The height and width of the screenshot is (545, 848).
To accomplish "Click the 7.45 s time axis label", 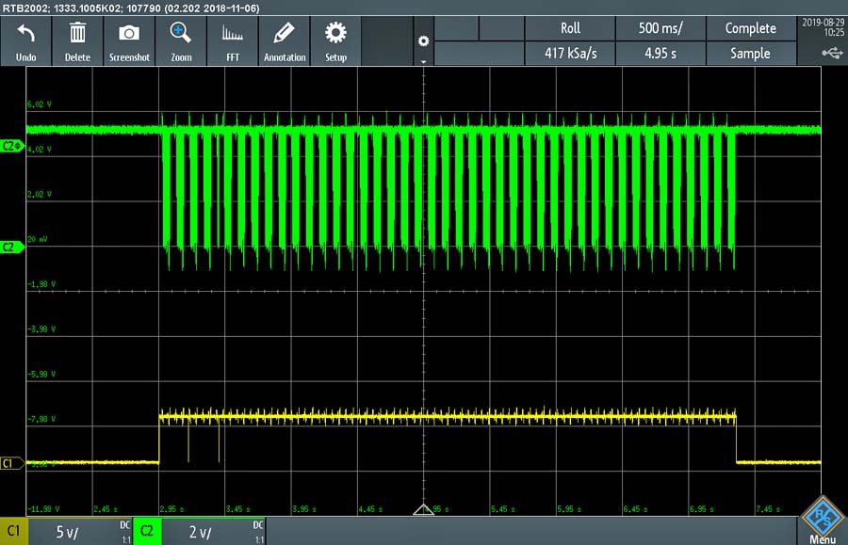I will [768, 509].
